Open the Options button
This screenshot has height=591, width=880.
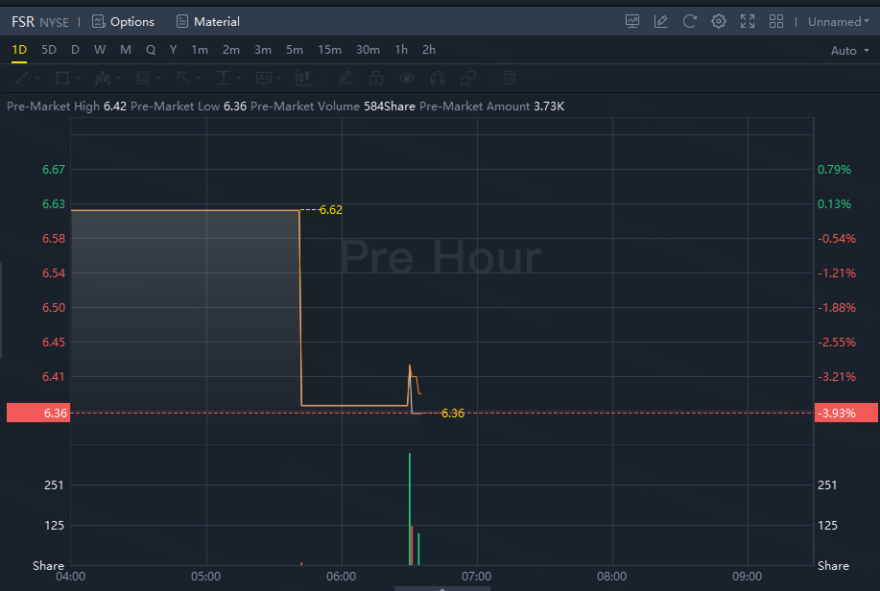123,21
